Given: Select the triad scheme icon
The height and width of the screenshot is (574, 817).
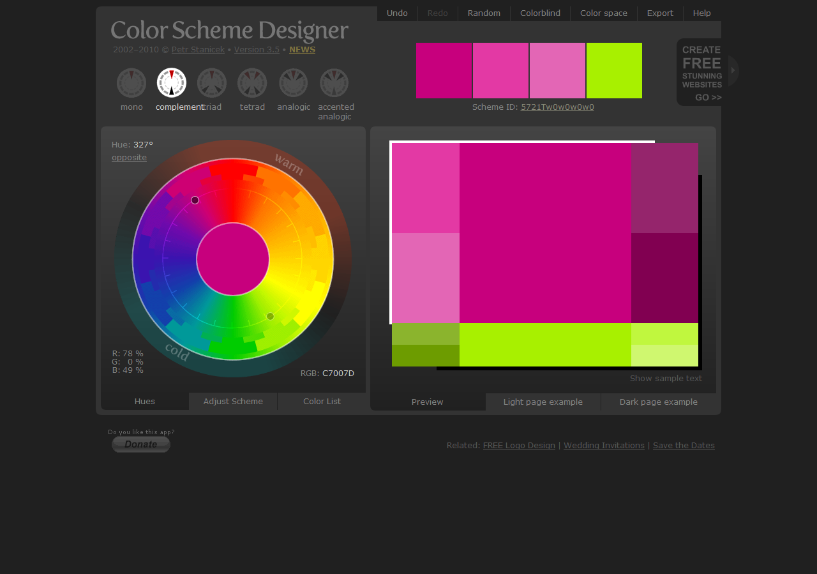Looking at the screenshot, I should tap(211, 83).
